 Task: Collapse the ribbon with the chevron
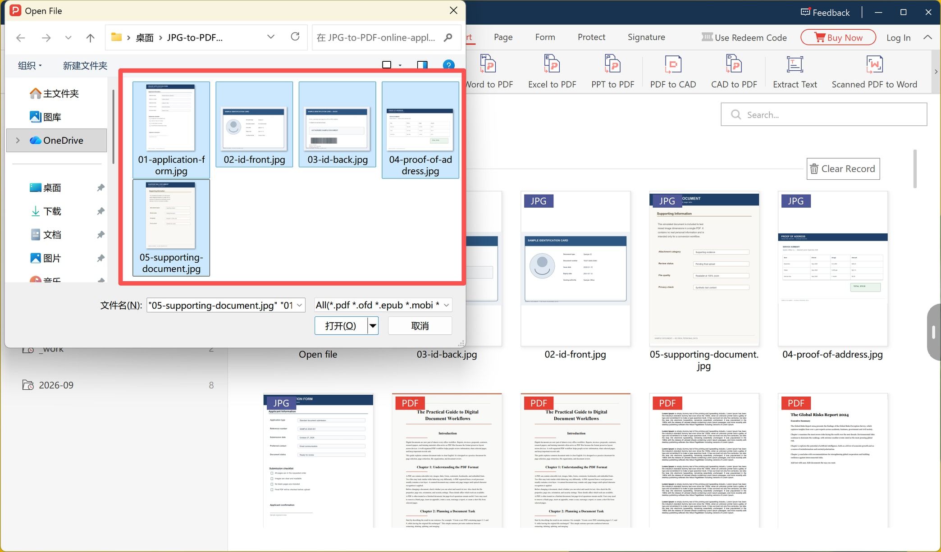[927, 37]
